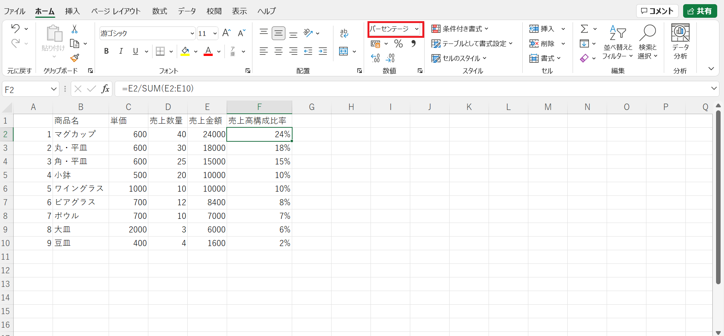Open the データ分析 (Analyze Data) tool
724x336 pixels.
point(680,41)
